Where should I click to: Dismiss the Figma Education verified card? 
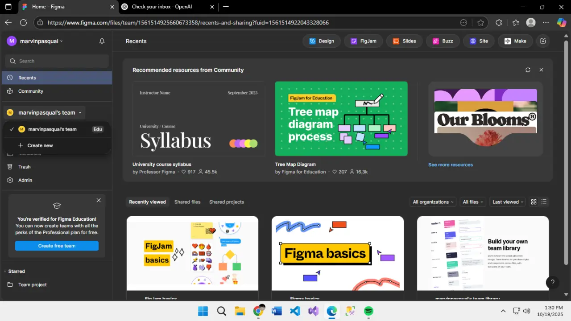click(99, 200)
